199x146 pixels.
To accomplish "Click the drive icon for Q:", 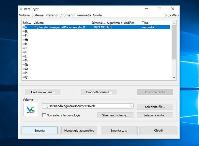I will (23, 77).
